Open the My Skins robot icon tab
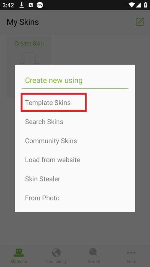 click(x=19, y=252)
